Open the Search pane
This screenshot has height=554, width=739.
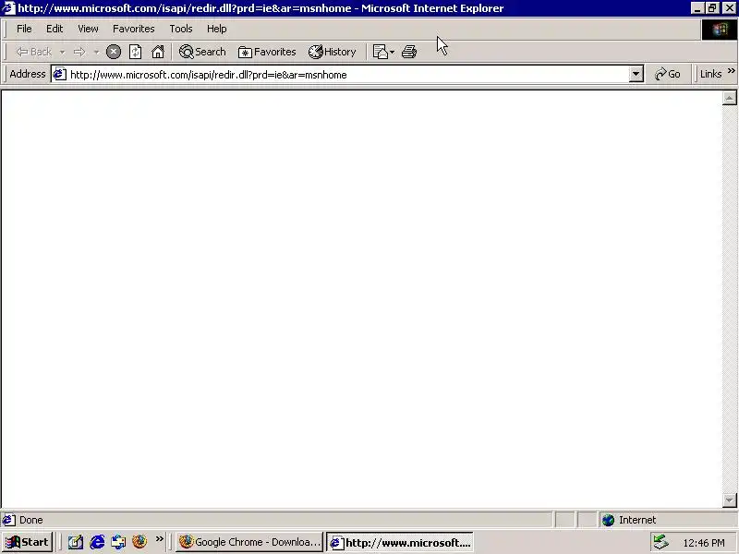(202, 52)
